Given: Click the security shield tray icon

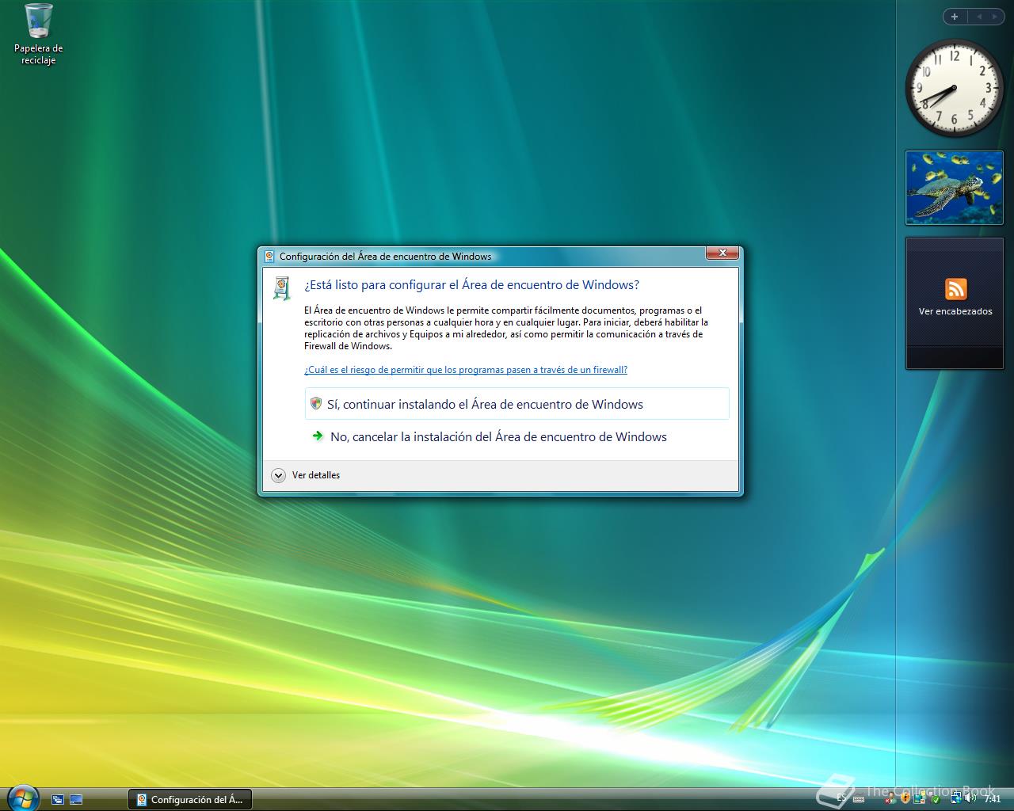Looking at the screenshot, I should pyautogui.click(x=905, y=798).
